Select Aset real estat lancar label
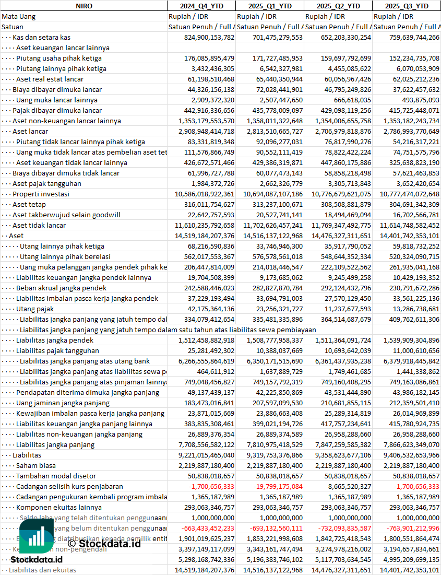 tap(50, 79)
